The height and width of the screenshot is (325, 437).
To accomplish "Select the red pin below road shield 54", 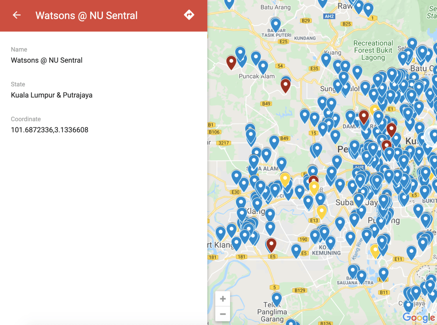I will (286, 86).
